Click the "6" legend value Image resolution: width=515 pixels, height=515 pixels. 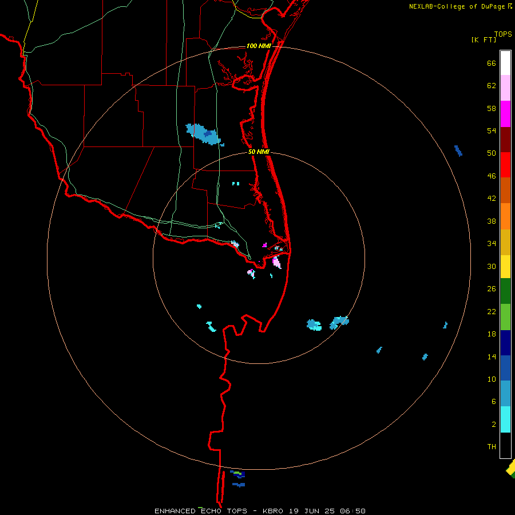(494, 402)
